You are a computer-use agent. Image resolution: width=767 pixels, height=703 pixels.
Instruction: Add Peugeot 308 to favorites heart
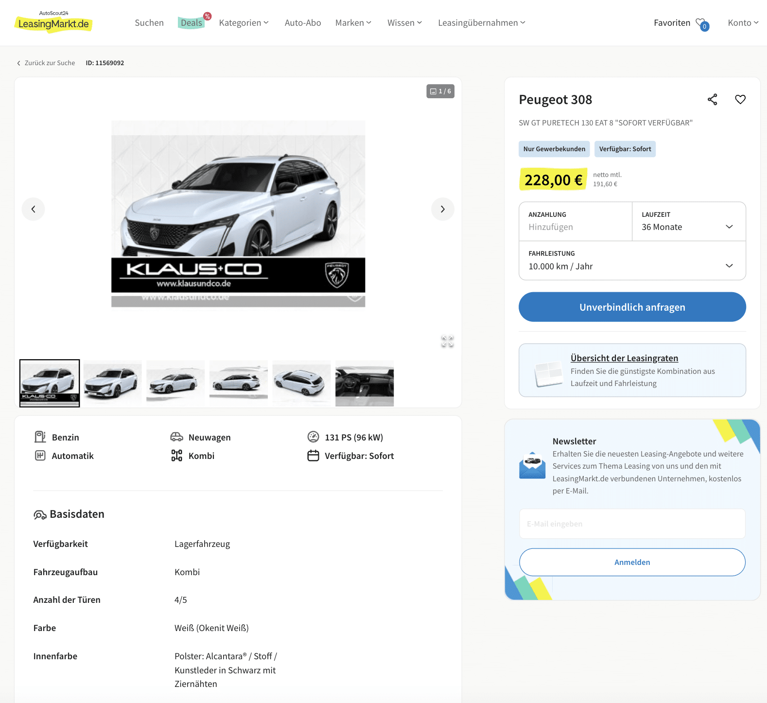pos(740,100)
